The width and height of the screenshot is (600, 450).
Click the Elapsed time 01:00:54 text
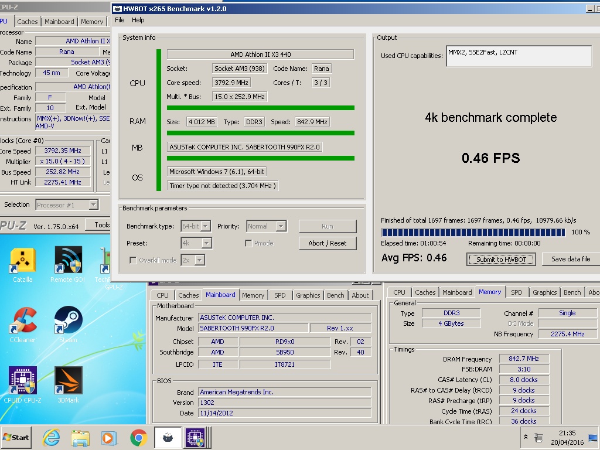[x=413, y=243]
